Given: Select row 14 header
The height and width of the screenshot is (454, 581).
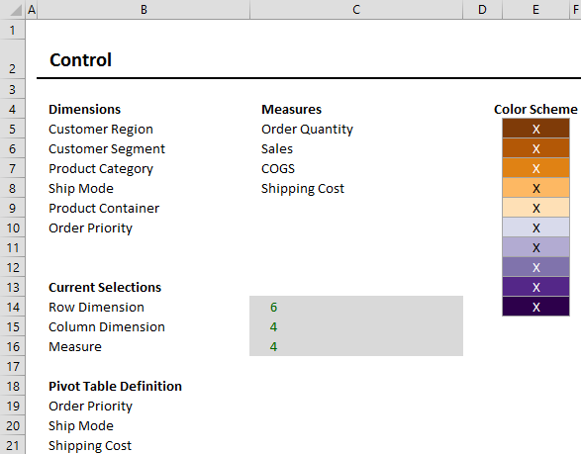Looking at the screenshot, I should 13,307.
